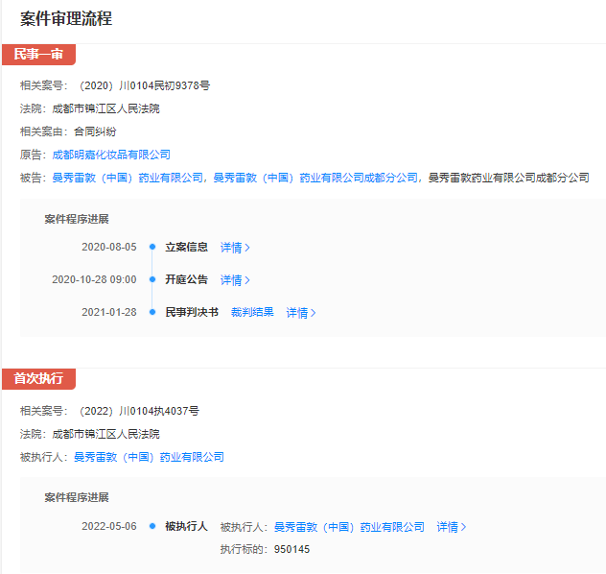The height and width of the screenshot is (574, 606).
Task: Click timeline dot for 2020-10-28 开庭公告
Action: pyautogui.click(x=152, y=279)
